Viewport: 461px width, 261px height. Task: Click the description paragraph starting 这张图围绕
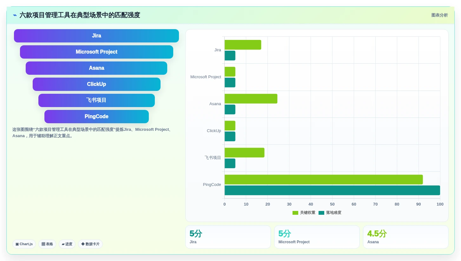pyautogui.click(x=92, y=133)
